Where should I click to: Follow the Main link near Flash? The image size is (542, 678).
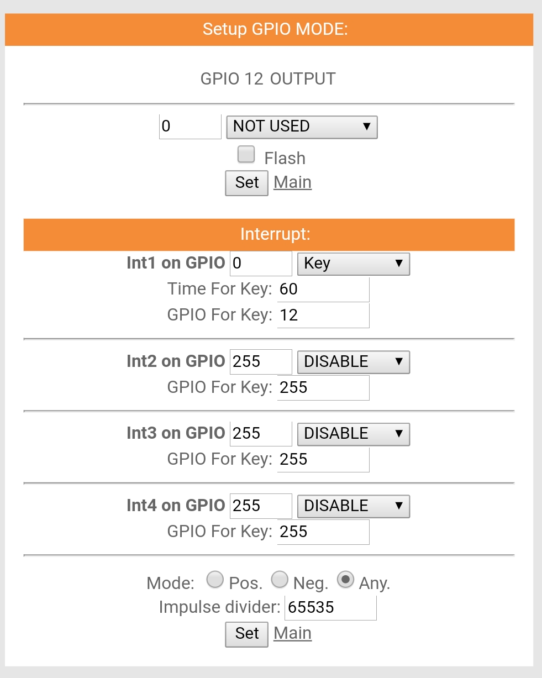pos(293,182)
